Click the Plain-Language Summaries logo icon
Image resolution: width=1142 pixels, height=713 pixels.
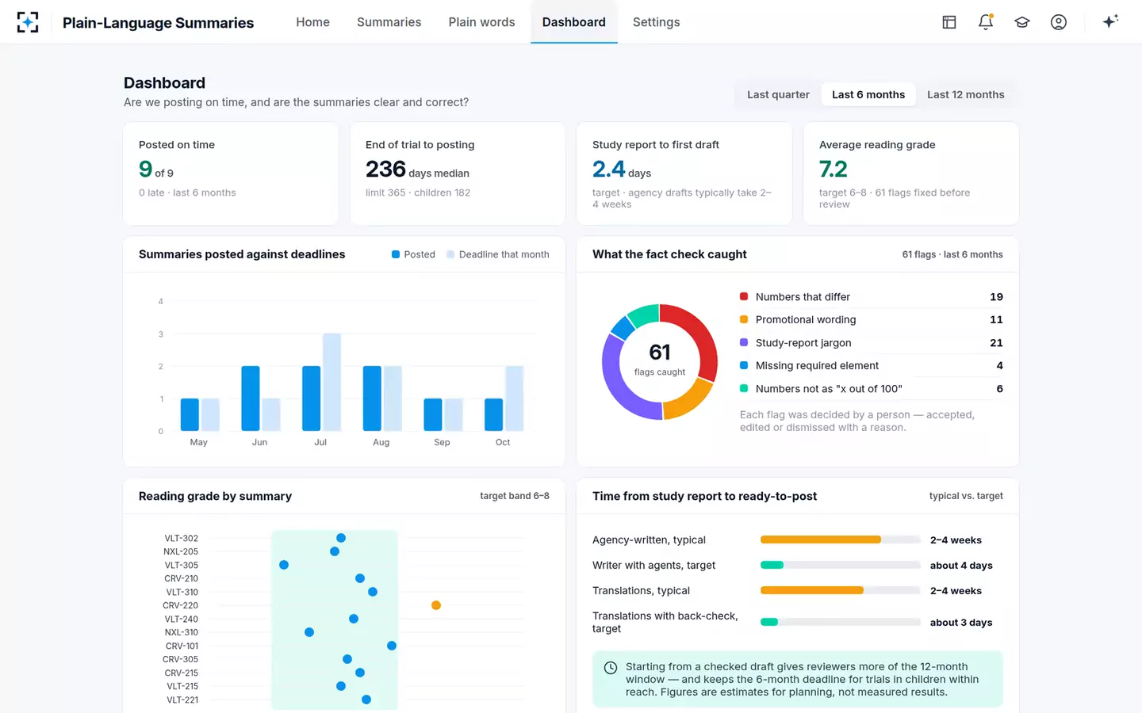28,22
